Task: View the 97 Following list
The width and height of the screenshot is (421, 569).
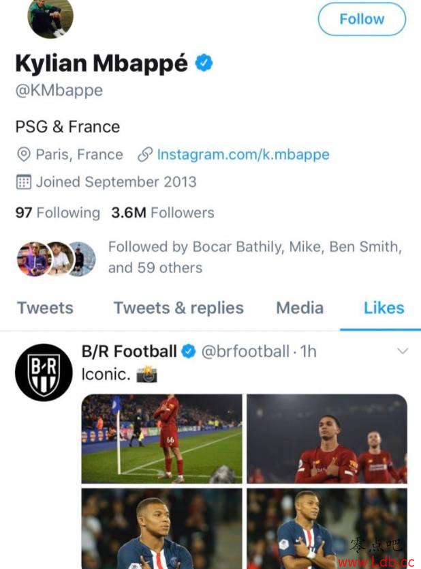Action: [x=57, y=213]
